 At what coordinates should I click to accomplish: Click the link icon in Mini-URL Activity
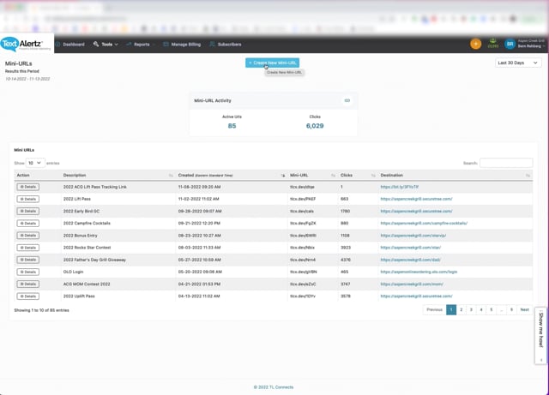click(347, 101)
